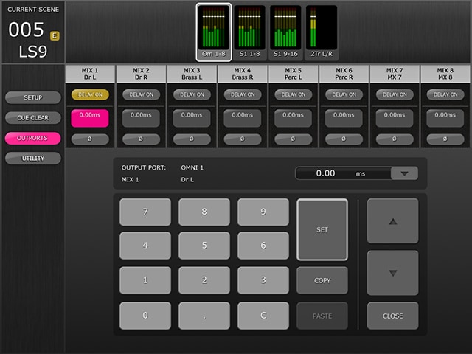
Task: Switch to the UTILITY page
Action: [32, 158]
